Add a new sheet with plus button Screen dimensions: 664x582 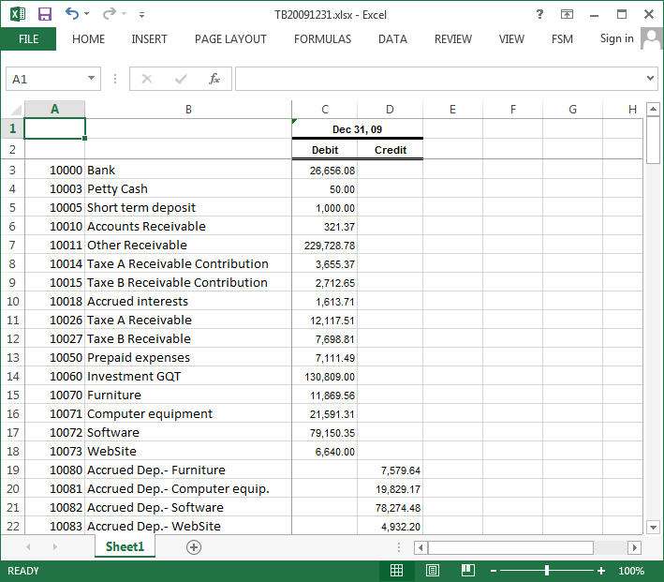(x=194, y=547)
